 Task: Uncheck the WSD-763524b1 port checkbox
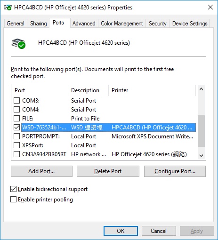point(16,128)
